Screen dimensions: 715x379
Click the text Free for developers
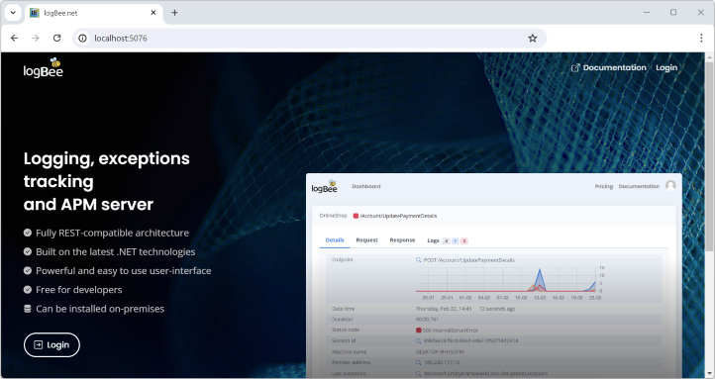click(x=79, y=290)
